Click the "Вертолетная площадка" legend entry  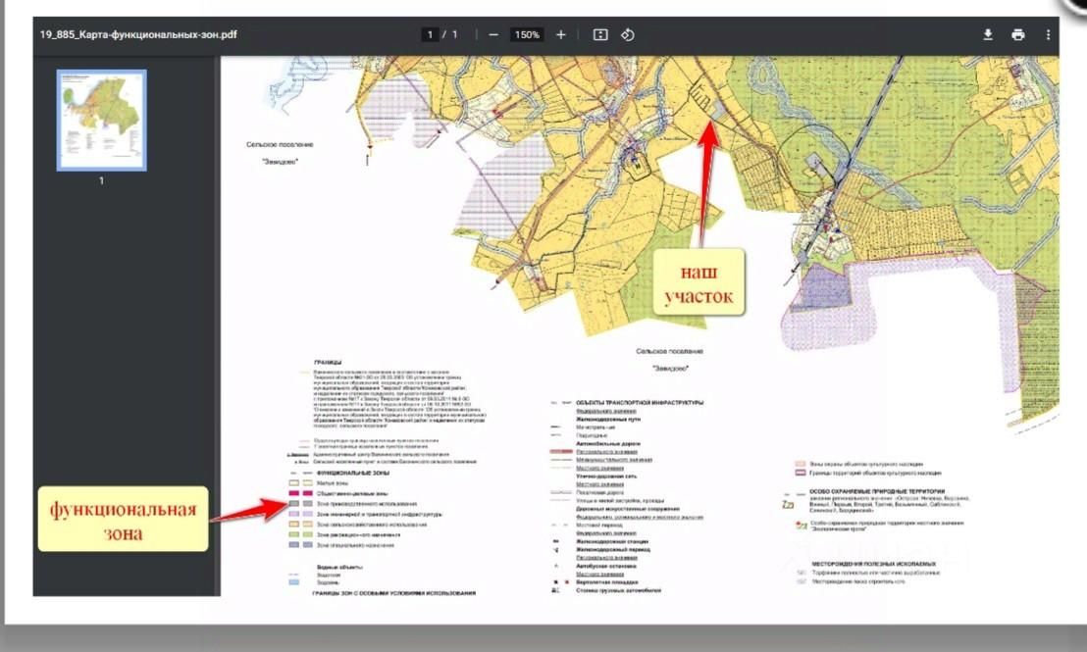pos(607,582)
